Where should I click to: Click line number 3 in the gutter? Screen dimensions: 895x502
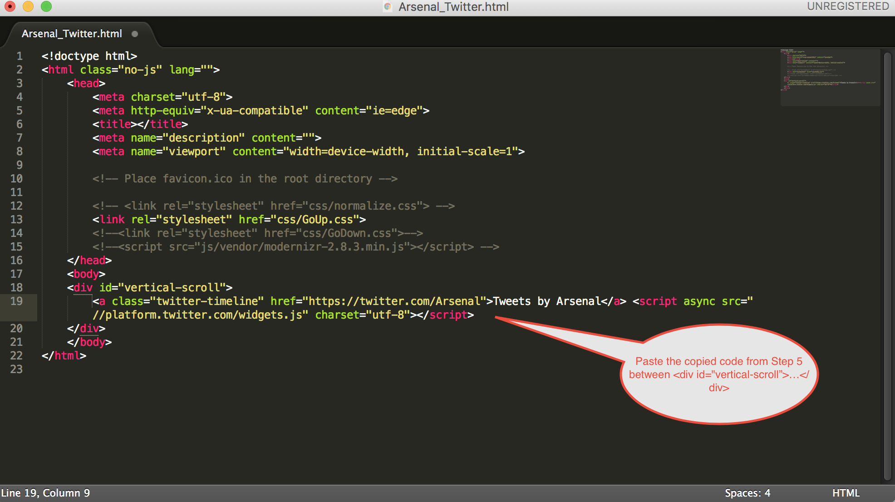(x=20, y=84)
